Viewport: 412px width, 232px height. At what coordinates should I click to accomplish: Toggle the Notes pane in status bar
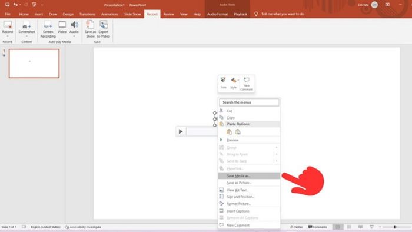point(297,227)
